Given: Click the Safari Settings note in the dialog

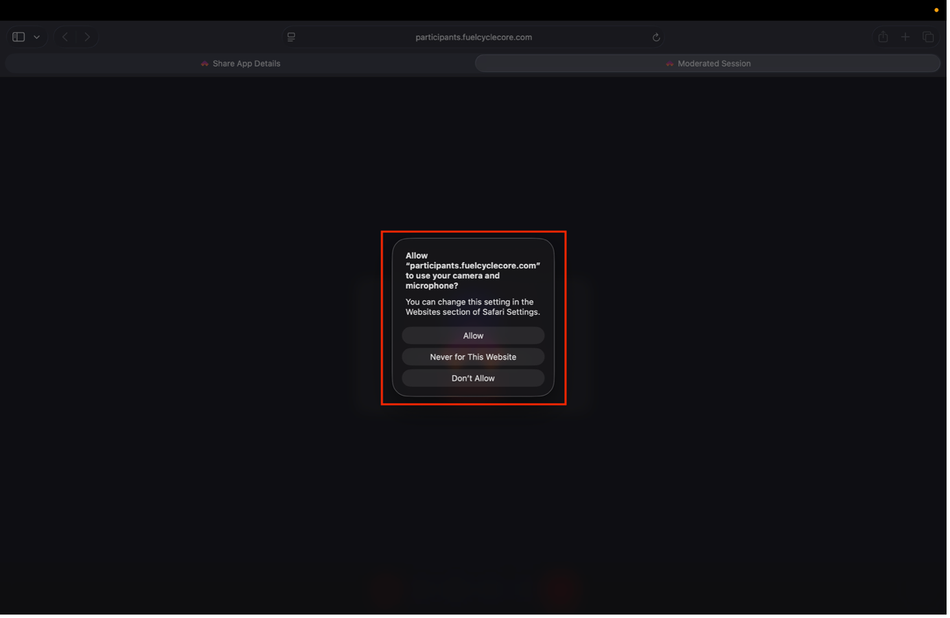Looking at the screenshot, I should [x=473, y=307].
